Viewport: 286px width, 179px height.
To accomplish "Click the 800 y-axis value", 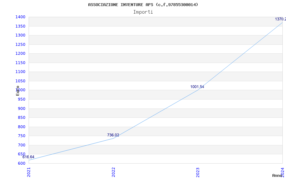I will tap(21, 127).
